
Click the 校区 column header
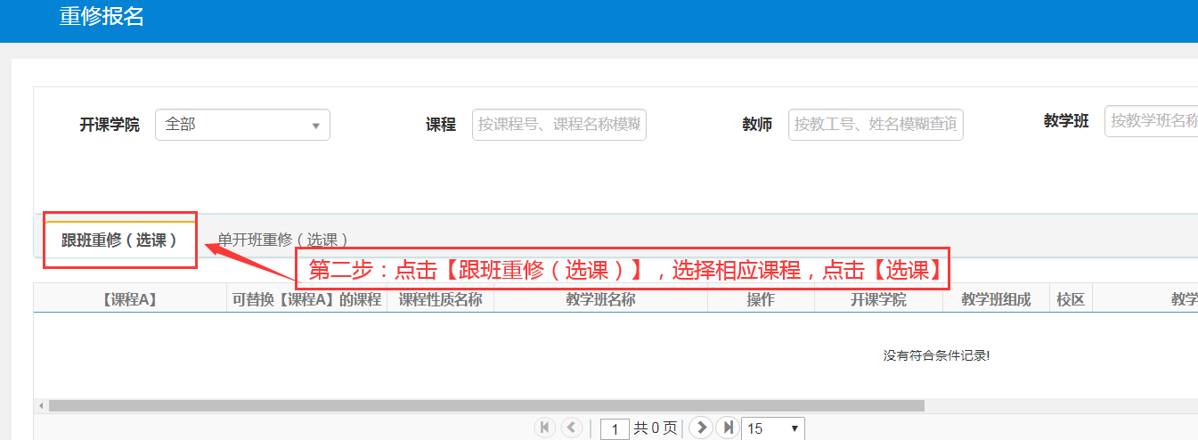click(x=1071, y=299)
